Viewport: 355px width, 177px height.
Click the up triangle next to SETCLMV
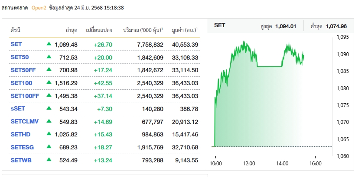(49, 122)
